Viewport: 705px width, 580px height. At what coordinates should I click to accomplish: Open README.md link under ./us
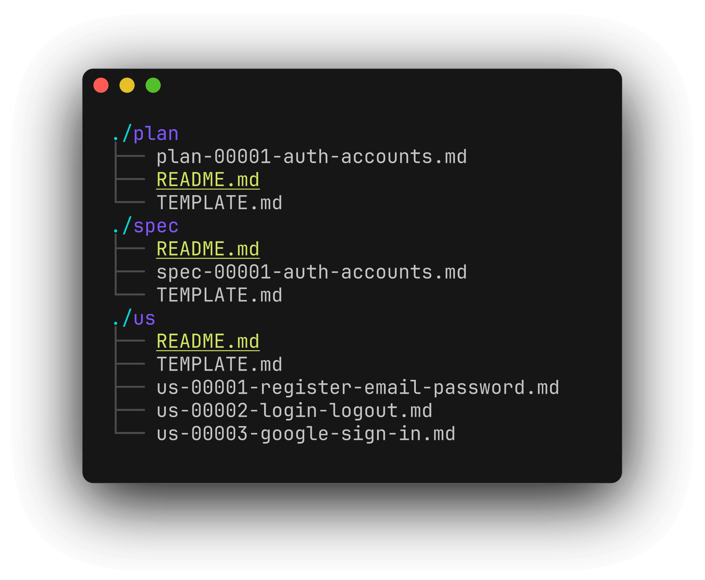(208, 341)
